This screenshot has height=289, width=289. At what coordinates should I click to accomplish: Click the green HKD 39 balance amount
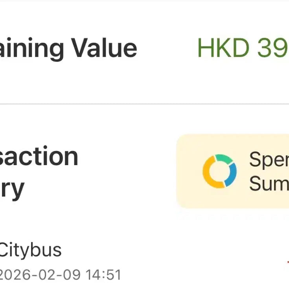243,48
